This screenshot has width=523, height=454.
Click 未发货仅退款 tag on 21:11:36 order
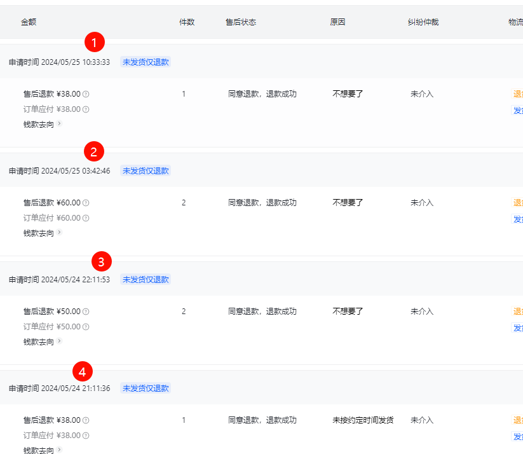(146, 389)
